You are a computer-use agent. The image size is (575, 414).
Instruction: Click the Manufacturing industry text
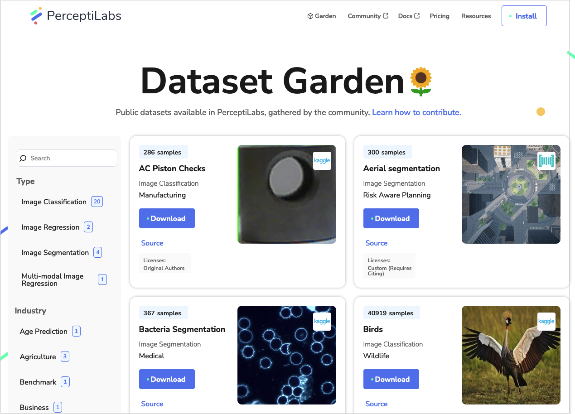(x=162, y=195)
